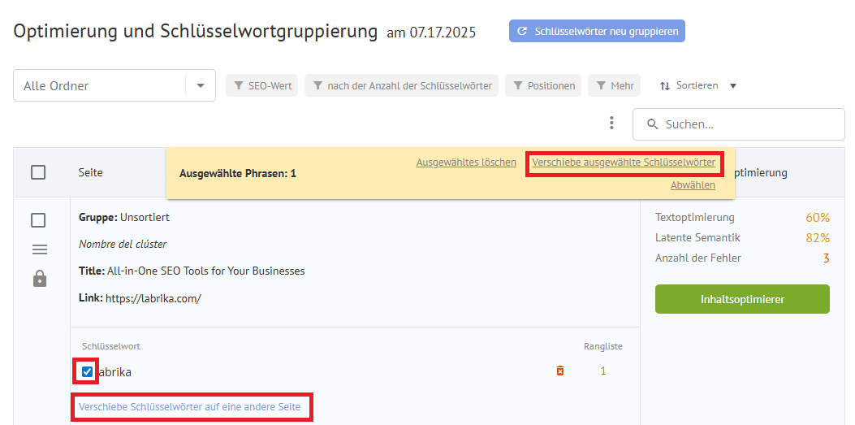The height and width of the screenshot is (425, 855).
Task: Click the funnel icon in SEO-Wert filter
Action: [x=238, y=85]
